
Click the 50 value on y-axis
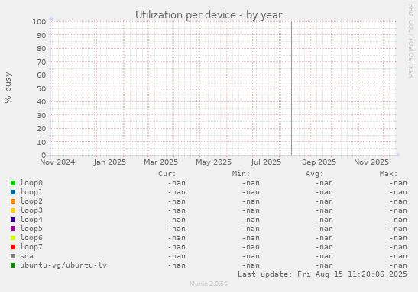41,88
